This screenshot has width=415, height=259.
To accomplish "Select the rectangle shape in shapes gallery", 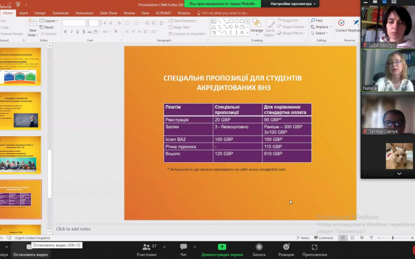I will coord(231,21).
